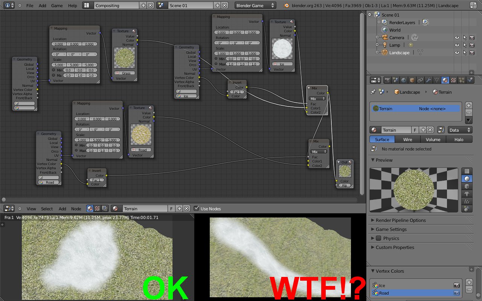Image resolution: width=482 pixels, height=301 pixels.
Task: Open the Physics properties tab
Action: (x=470, y=80)
